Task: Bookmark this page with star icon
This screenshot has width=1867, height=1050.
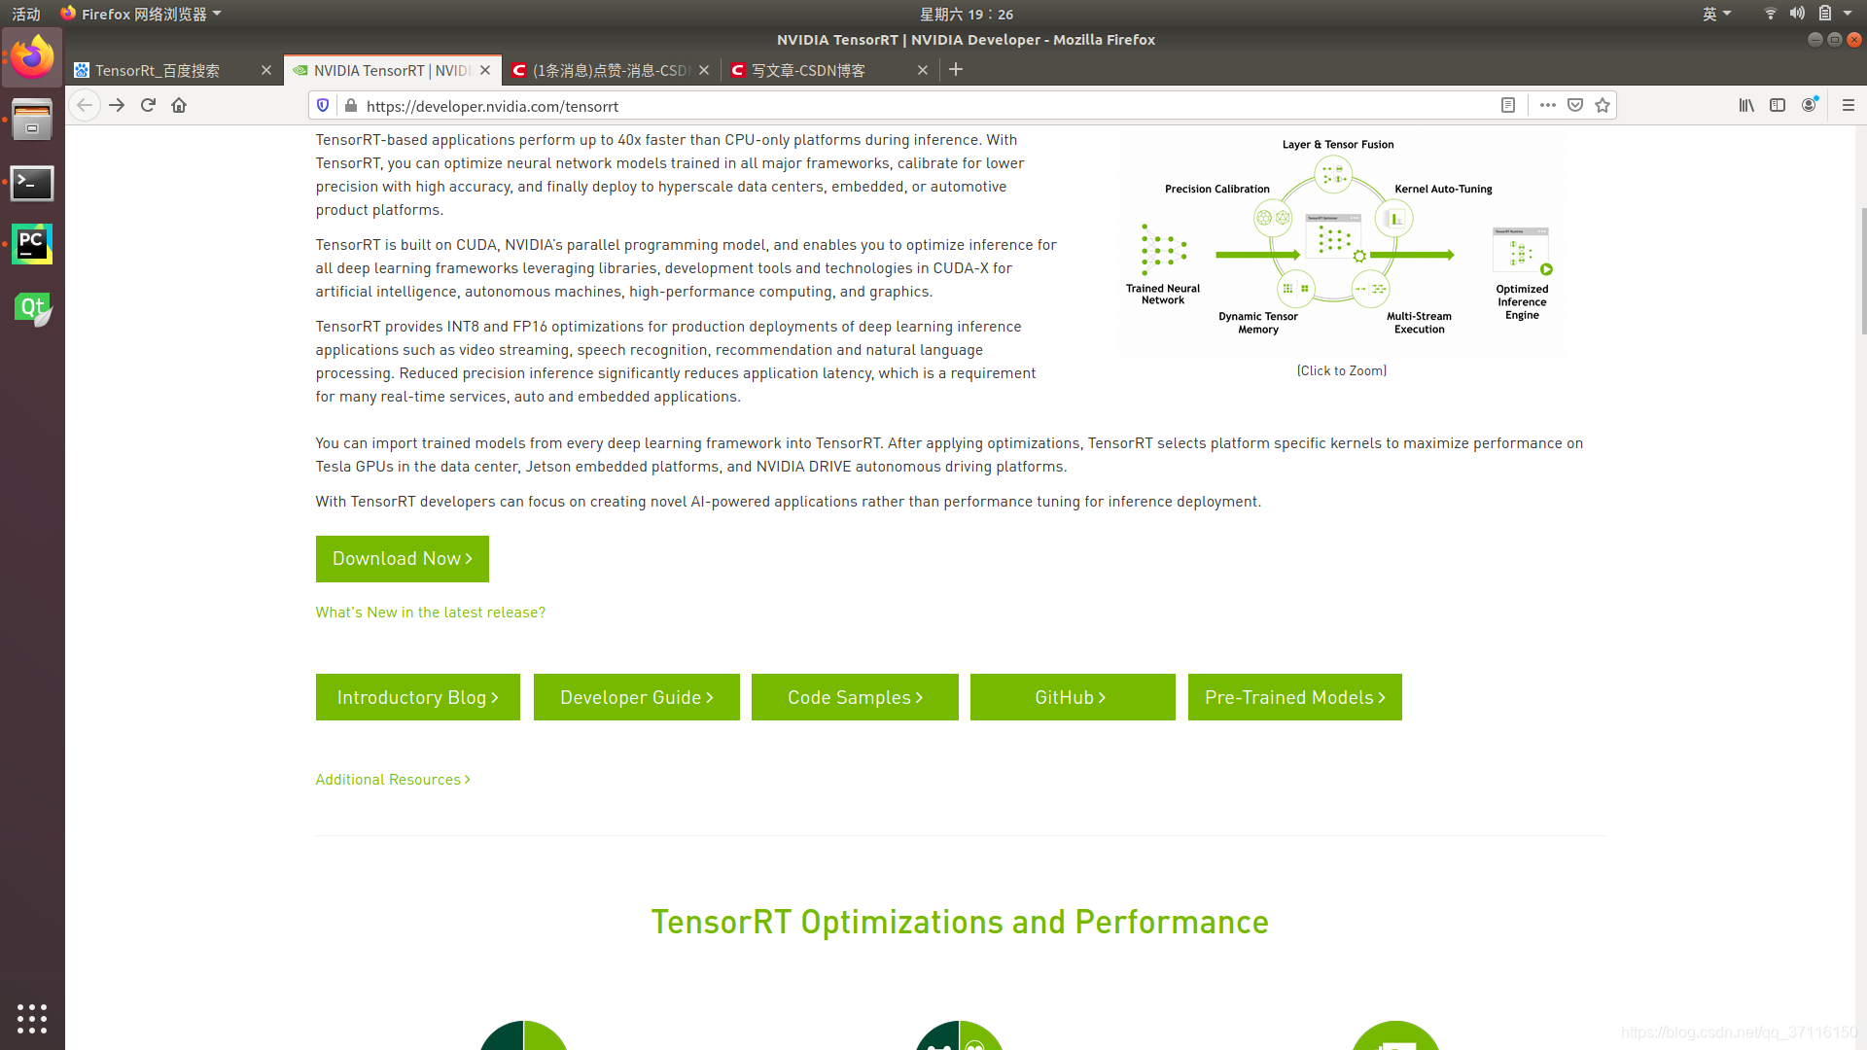Action: click(x=1603, y=105)
